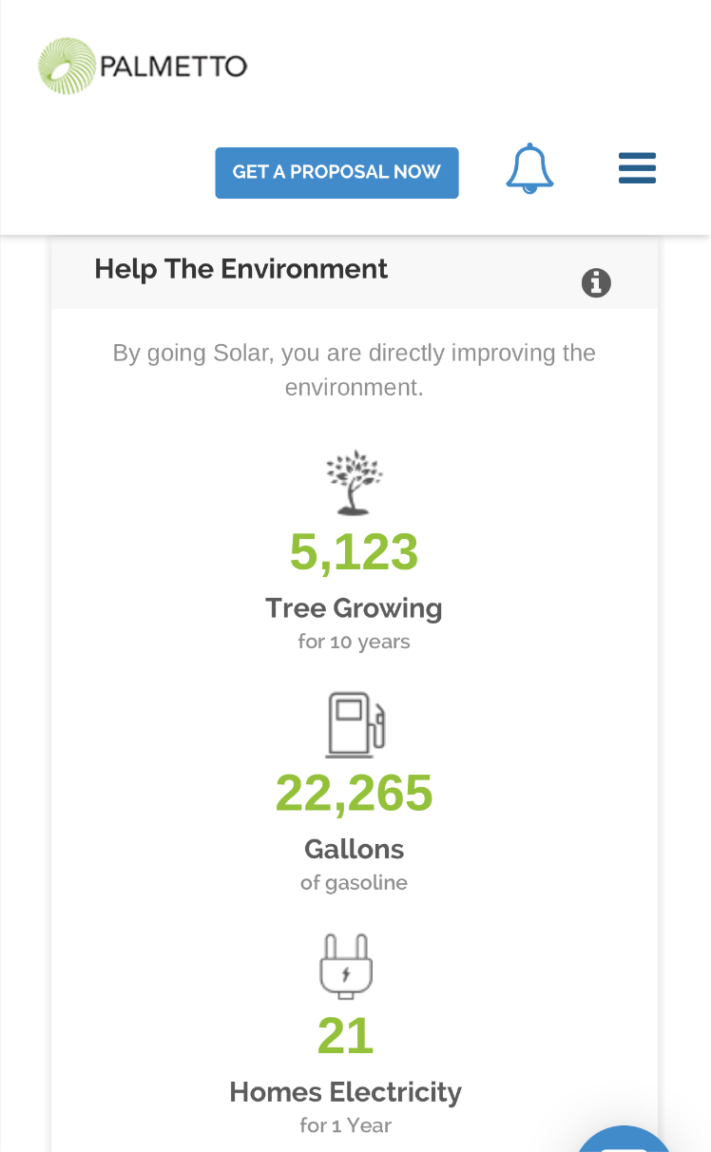This screenshot has width=711, height=1152.
Task: Click the growing tree icon
Action: pyautogui.click(x=354, y=483)
